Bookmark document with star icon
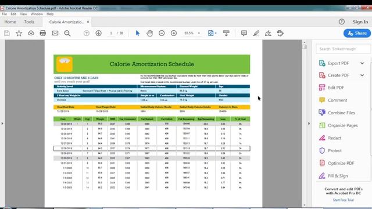 [x=19, y=33]
